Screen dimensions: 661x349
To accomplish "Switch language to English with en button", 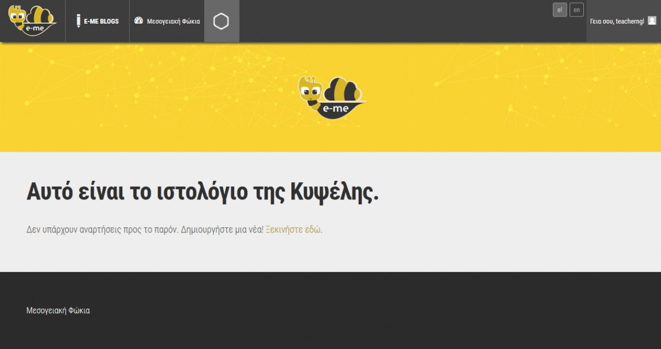I will pyautogui.click(x=576, y=10).
